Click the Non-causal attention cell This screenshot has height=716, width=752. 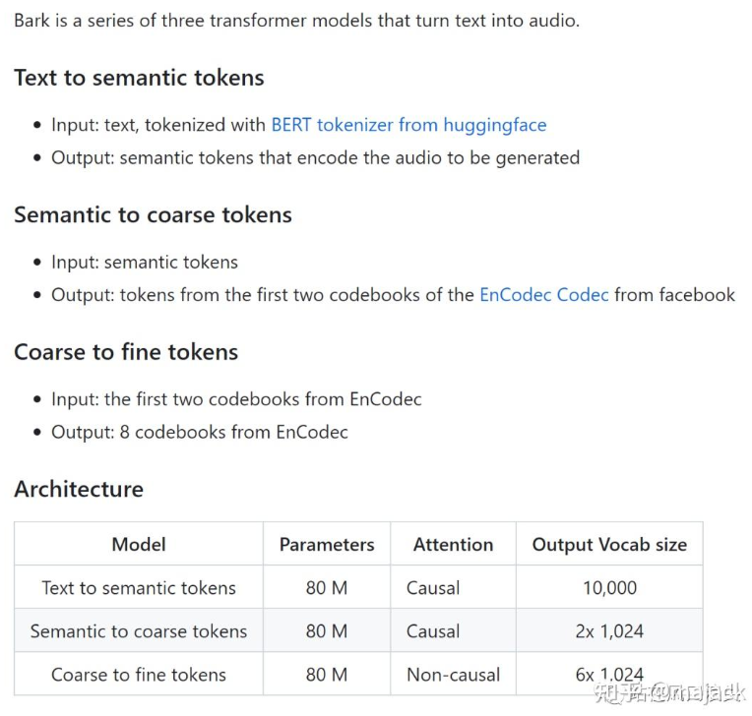453,675
